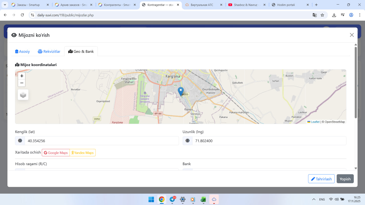Expand the Chrome tab search dropdown

click(x=5, y=5)
